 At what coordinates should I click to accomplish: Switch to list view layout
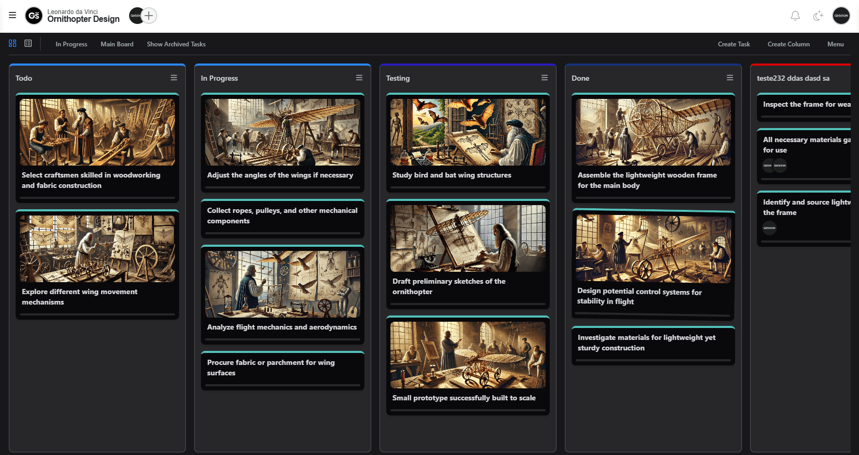point(28,44)
